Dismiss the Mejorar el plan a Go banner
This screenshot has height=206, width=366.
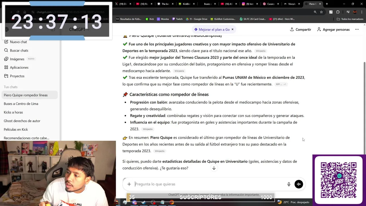[x=232, y=29]
